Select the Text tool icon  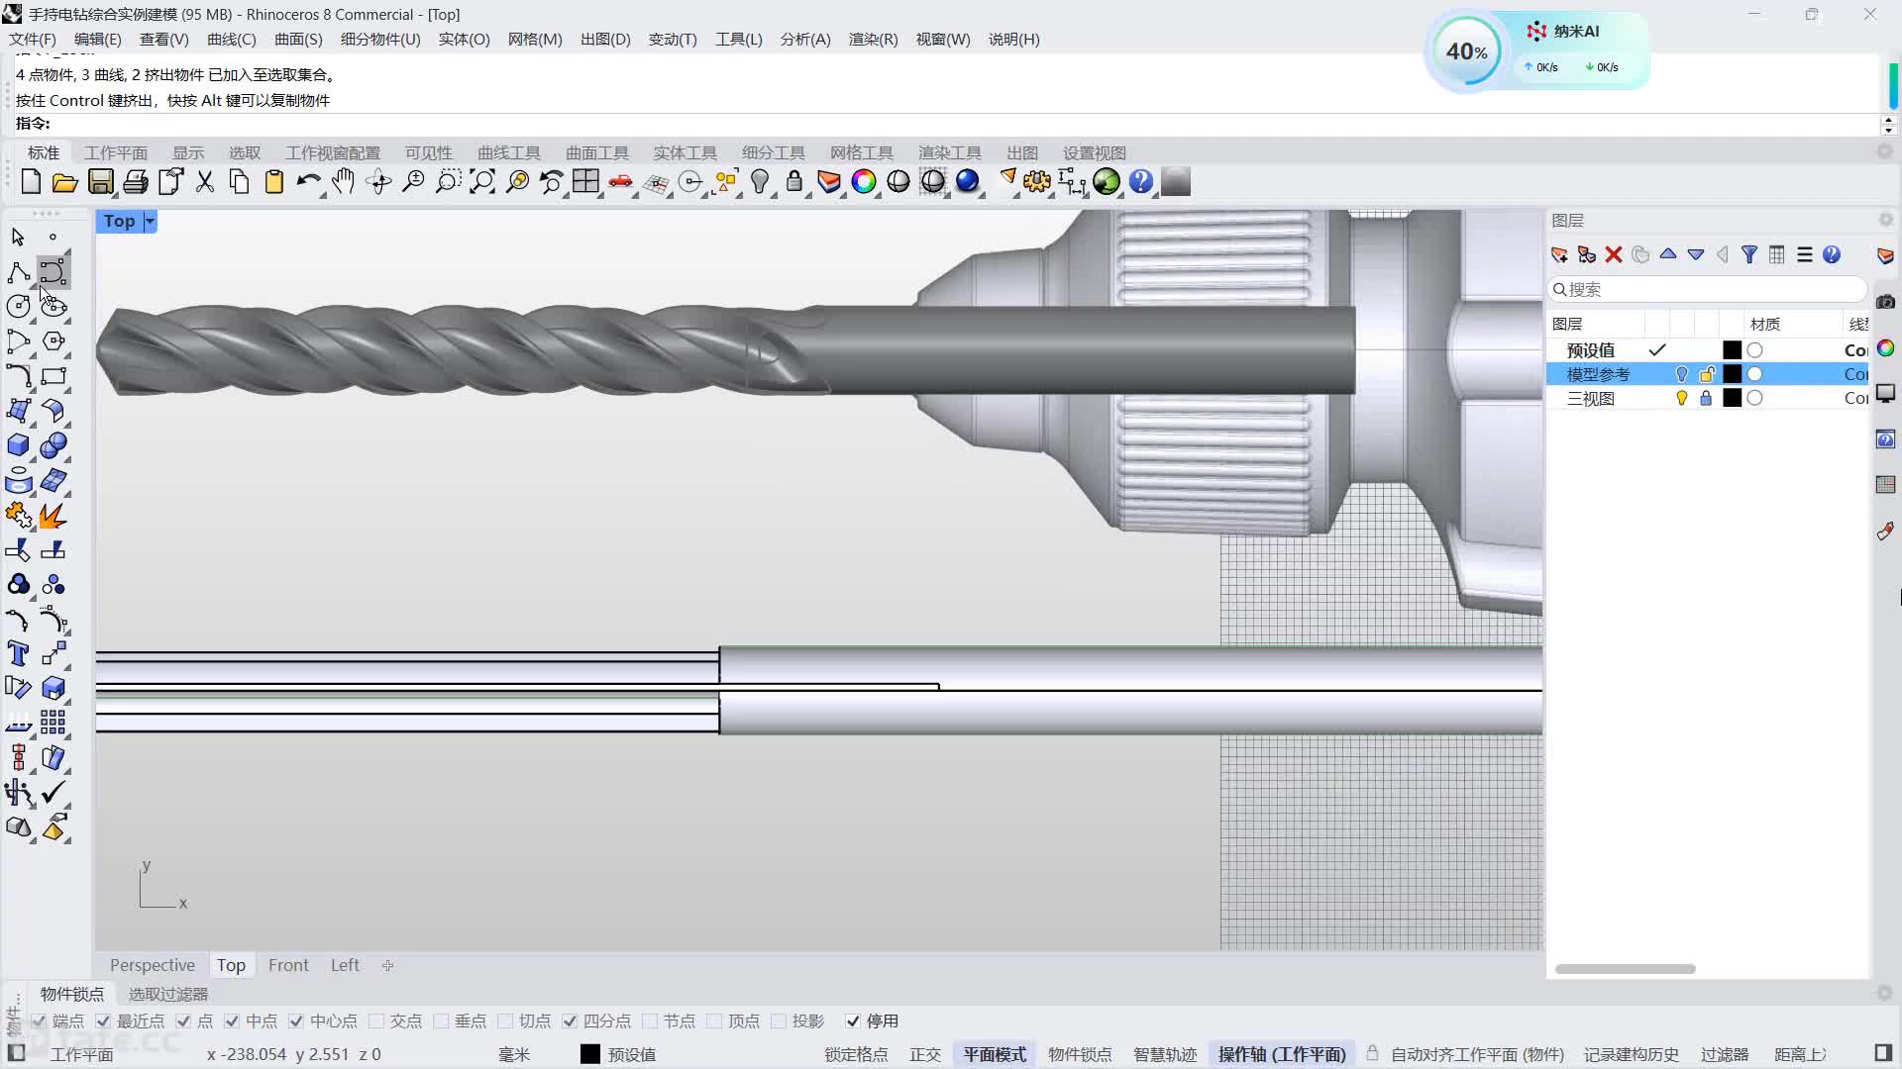(x=18, y=653)
